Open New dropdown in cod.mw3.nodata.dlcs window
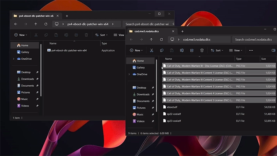Viewport: 277px width, 156px height. coord(136,50)
